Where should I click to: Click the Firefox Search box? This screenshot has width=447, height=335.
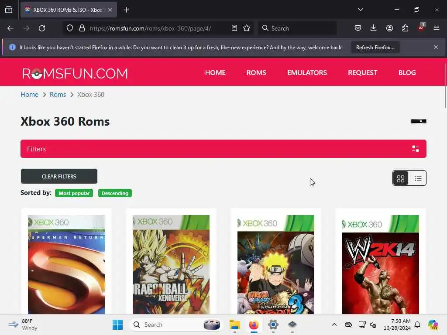tap(297, 28)
